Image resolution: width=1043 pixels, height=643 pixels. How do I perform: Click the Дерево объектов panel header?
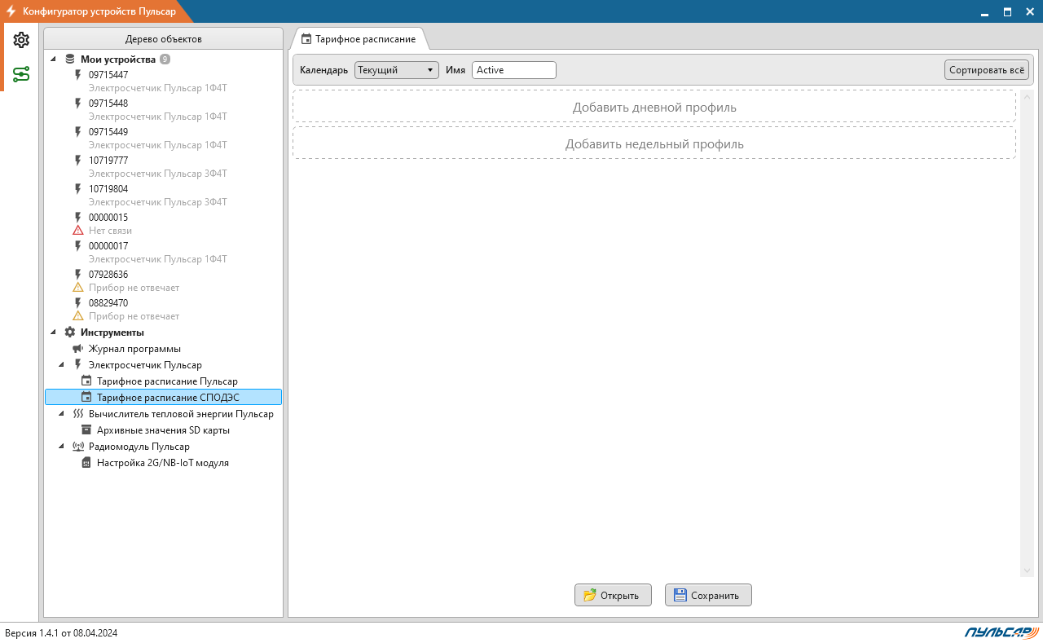click(163, 39)
